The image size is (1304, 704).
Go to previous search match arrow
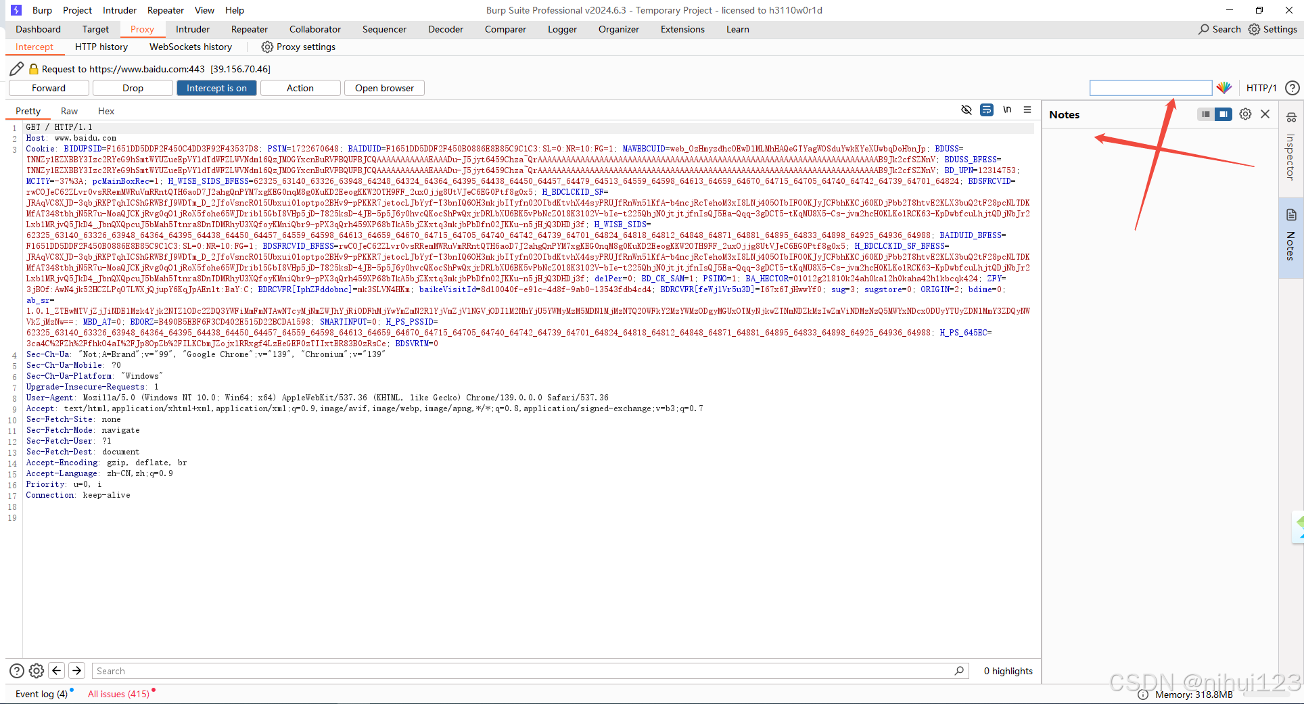(57, 670)
